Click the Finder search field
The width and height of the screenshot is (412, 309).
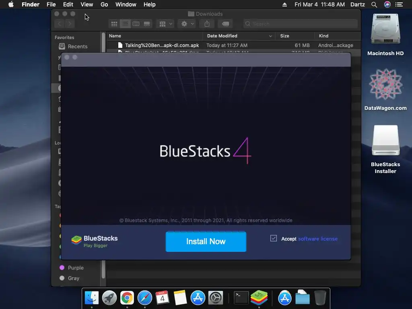[300, 24]
